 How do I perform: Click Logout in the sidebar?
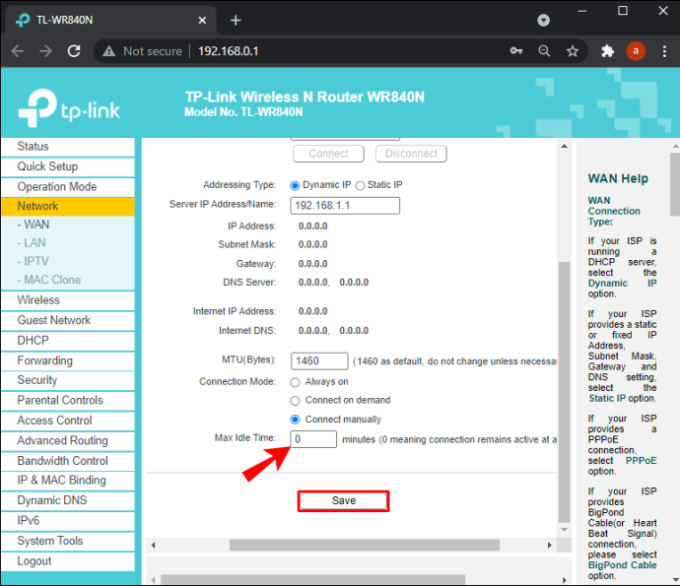coord(68,561)
